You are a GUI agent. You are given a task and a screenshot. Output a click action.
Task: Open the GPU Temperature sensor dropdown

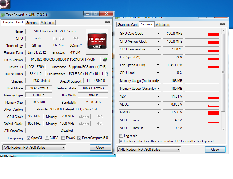[x=158, y=49]
